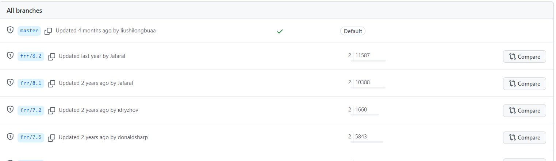Copy the frr/7.5 branch name
Viewport: 556px width, 161px height.
[x=51, y=138]
